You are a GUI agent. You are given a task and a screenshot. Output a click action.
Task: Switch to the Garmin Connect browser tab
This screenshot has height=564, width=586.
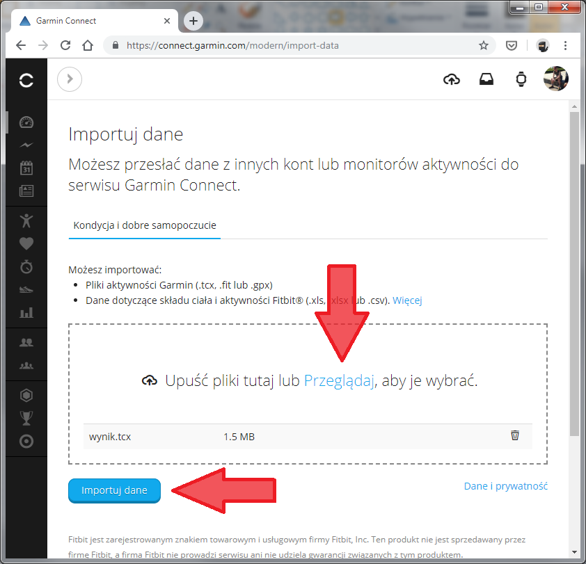(x=95, y=21)
